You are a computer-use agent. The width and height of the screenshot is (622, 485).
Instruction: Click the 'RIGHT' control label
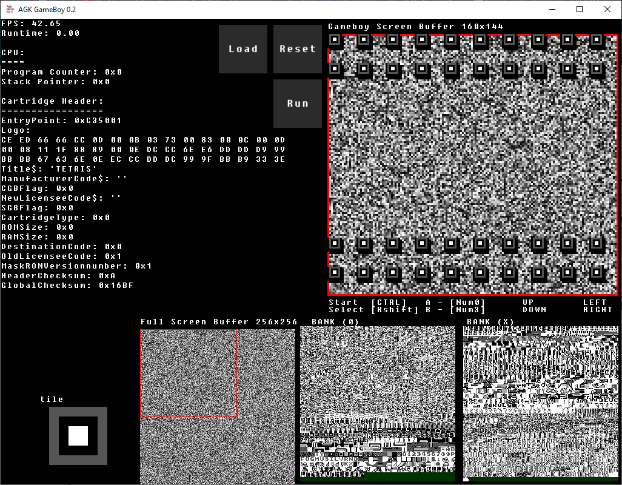pos(598,310)
